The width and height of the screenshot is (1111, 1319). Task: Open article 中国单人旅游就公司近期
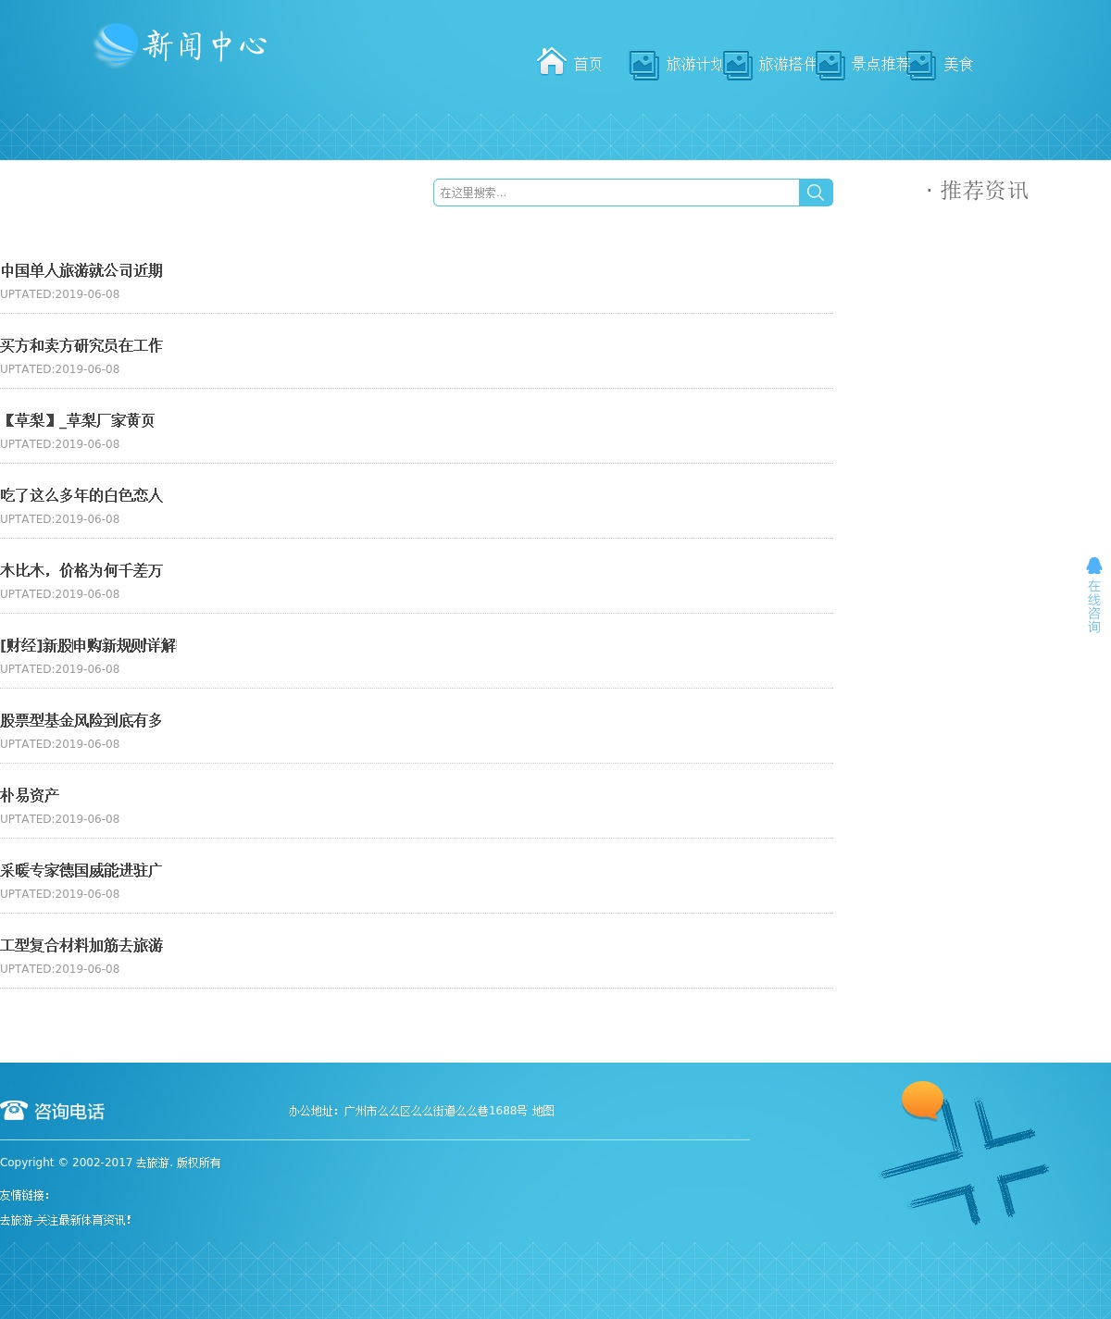coord(81,271)
